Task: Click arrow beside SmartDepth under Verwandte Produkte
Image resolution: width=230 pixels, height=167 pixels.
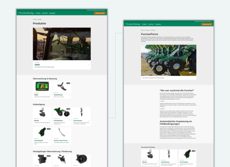Action: click(x=195, y=162)
